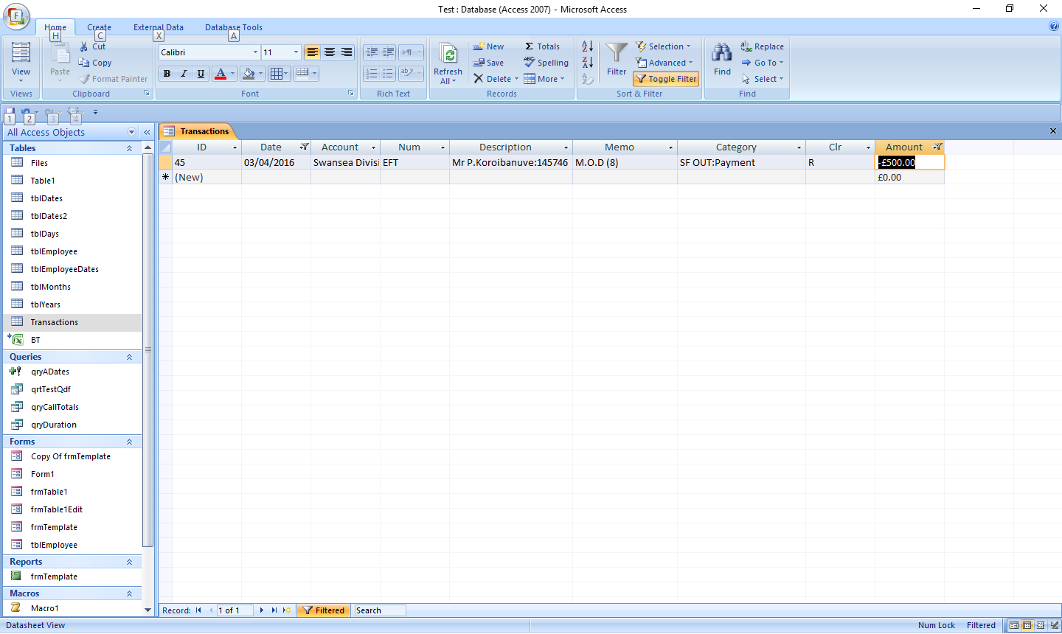Set text alignment to center
This screenshot has width=1062, height=634.
(330, 52)
